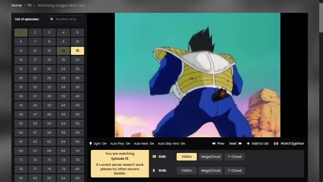Open the Home breadcrumb link
323x182 pixels.
[17, 5]
